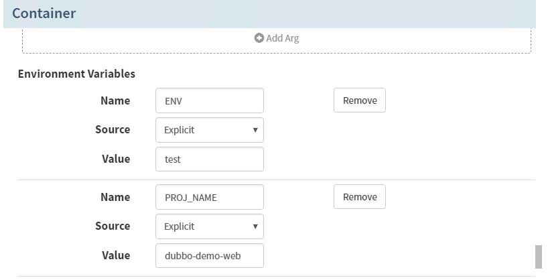Screen dimensions: 548x280
Task: Expand the Source dropdown arrow for PROJ_NAME
Action: click(255, 226)
